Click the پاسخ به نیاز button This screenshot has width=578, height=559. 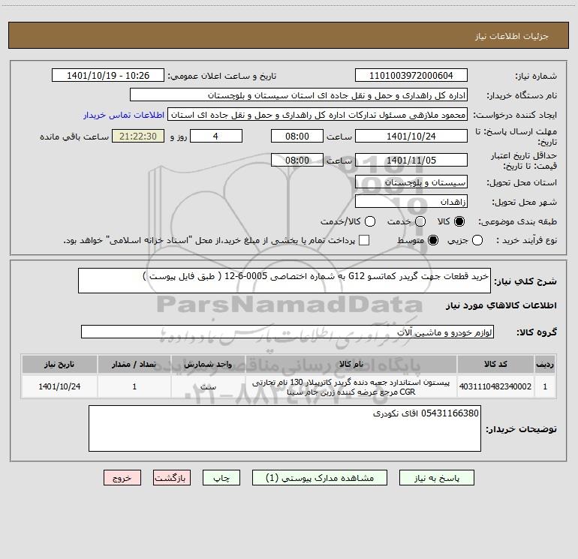(x=436, y=478)
